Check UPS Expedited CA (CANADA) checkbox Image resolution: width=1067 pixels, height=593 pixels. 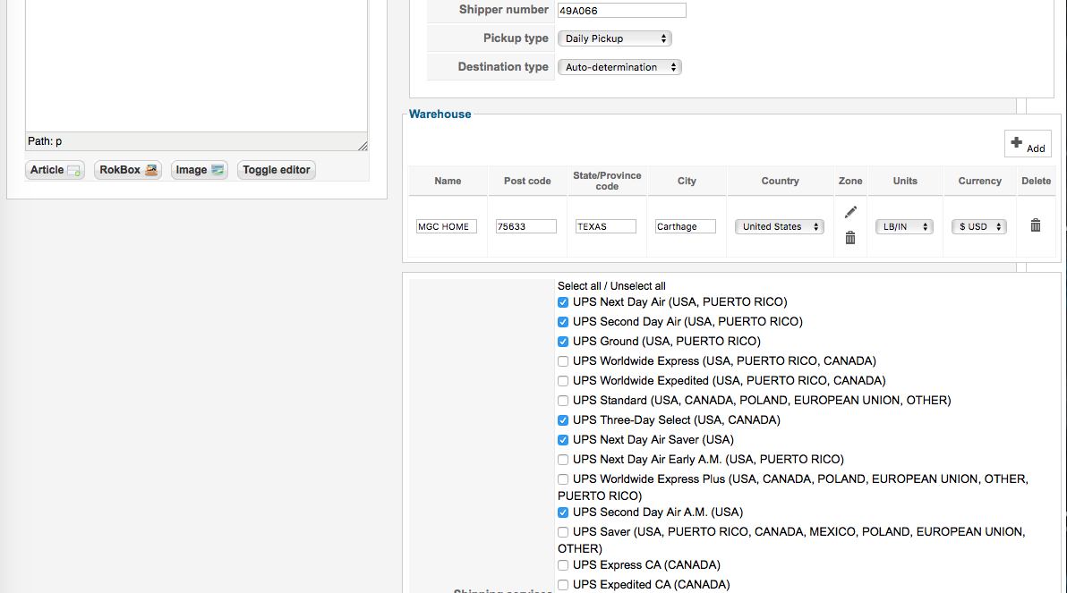(563, 585)
